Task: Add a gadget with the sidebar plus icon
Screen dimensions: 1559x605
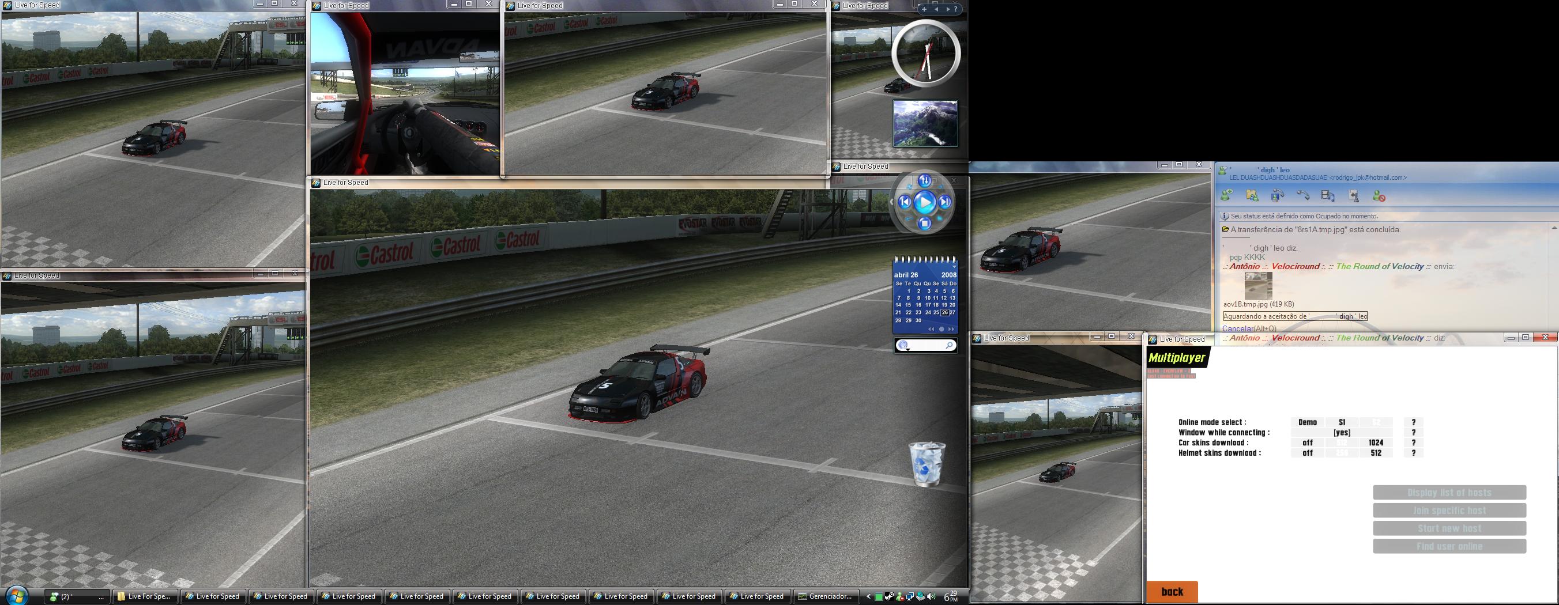Action: (924, 9)
